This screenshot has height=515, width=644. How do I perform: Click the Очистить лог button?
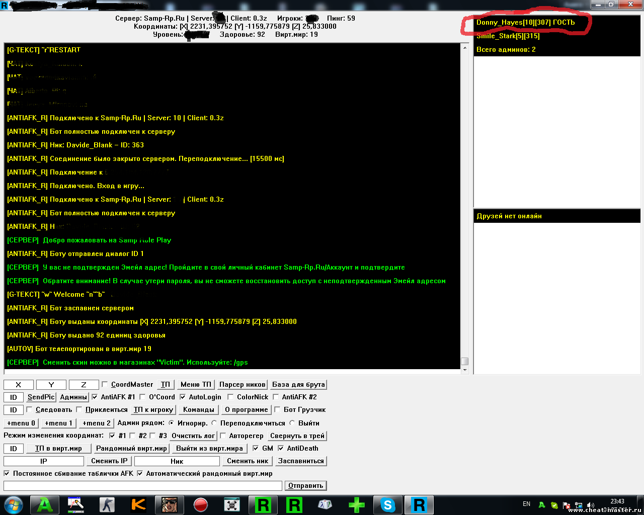point(193,436)
